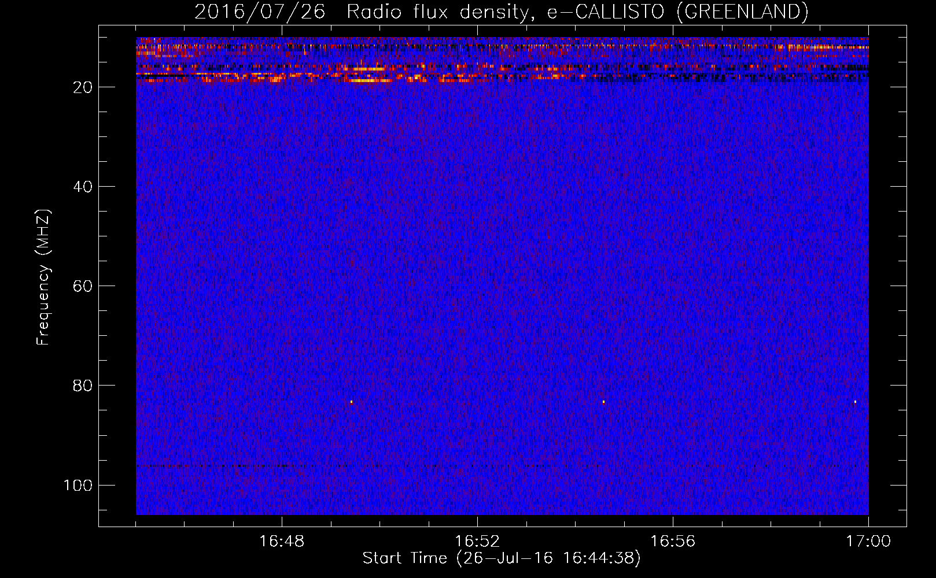
Task: Click the yellow dot just before 17:00 in the spectrogram
Action: tap(855, 402)
